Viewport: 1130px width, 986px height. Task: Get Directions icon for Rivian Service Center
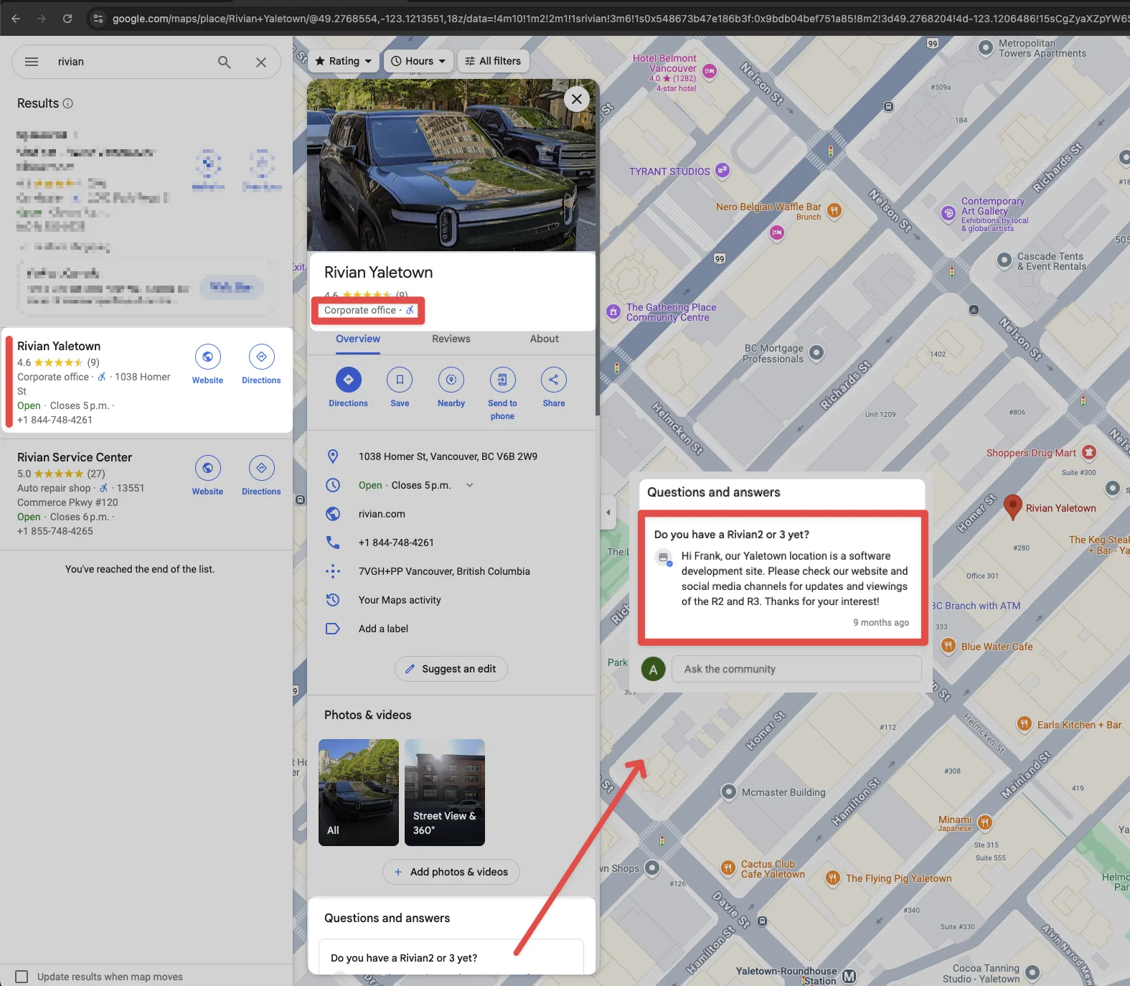261,468
